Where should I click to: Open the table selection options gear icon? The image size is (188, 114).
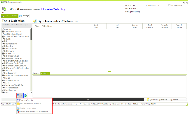coord(18,96)
